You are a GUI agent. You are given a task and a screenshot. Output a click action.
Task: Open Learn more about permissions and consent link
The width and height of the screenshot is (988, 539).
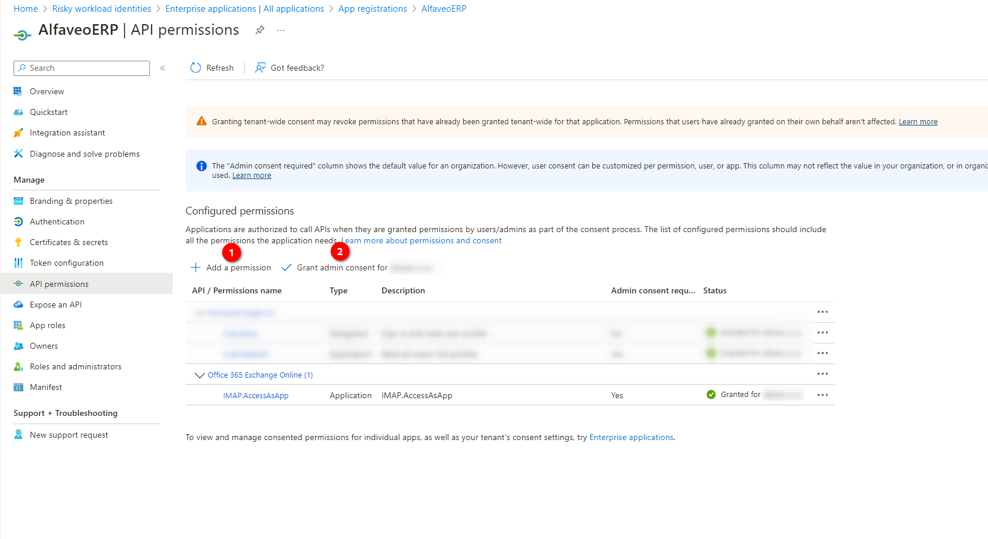421,241
